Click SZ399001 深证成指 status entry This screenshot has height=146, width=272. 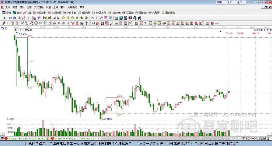pyautogui.click(x=257, y=139)
